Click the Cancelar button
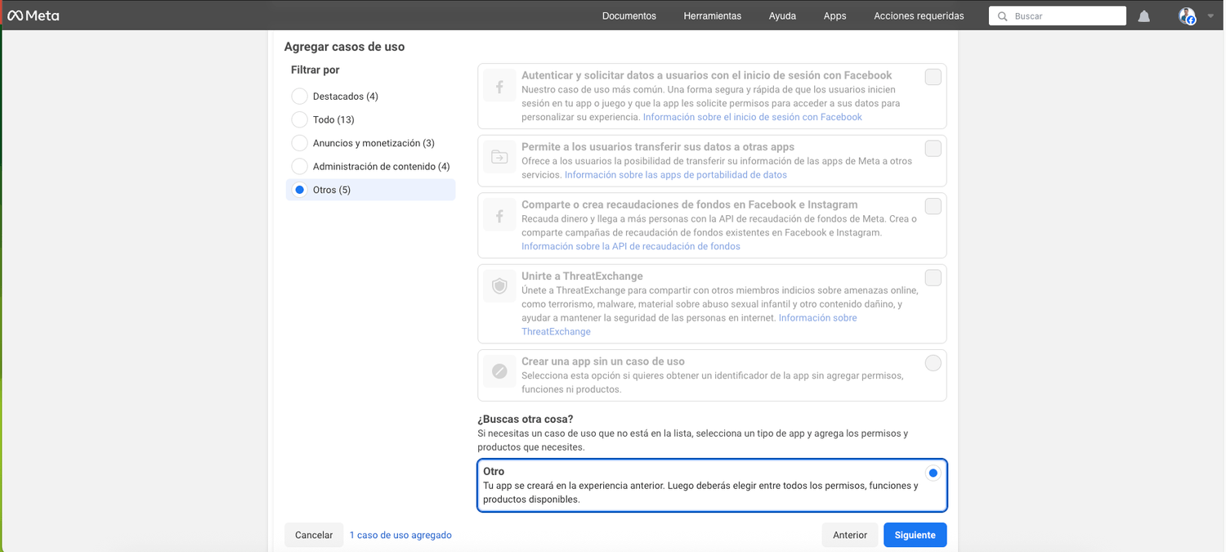The height and width of the screenshot is (552, 1226). [314, 535]
